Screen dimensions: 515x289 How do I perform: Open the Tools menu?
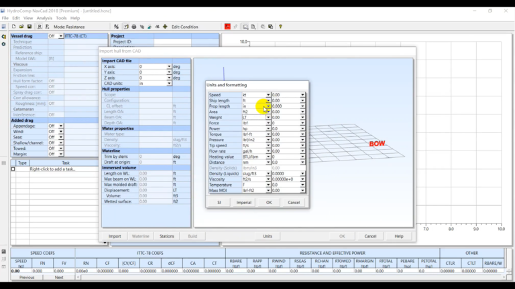61,18
